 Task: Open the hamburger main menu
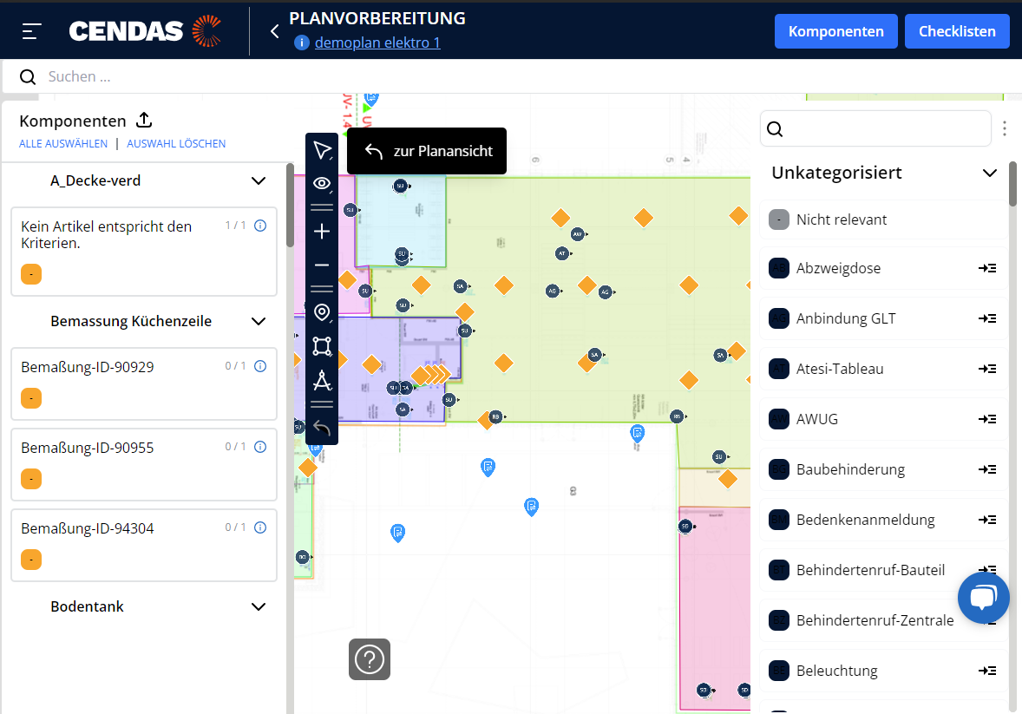(x=31, y=30)
